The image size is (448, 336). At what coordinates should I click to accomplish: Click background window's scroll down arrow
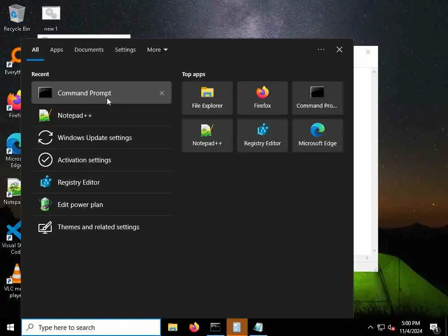[x=374, y=251]
